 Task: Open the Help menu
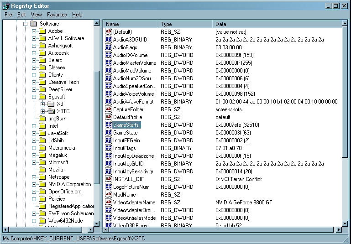(x=77, y=15)
